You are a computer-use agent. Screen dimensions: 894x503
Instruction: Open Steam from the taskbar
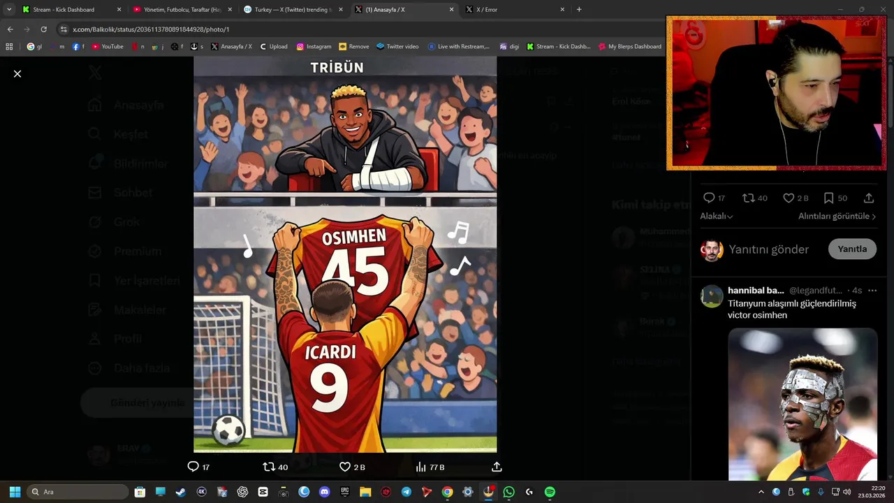click(x=181, y=492)
